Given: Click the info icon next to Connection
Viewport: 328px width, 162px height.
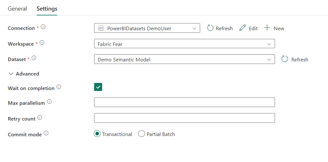Looking at the screenshot, I should coord(43,27).
